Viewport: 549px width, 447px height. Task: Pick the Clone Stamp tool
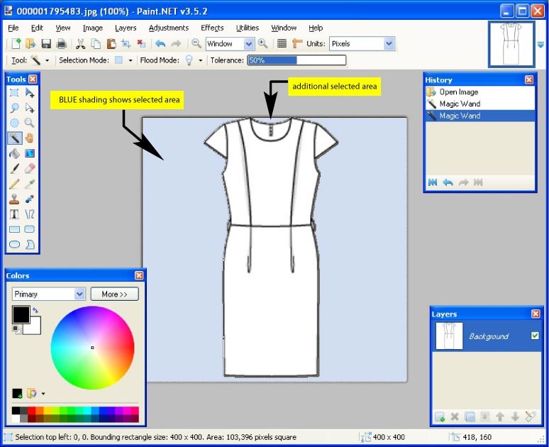[14, 199]
